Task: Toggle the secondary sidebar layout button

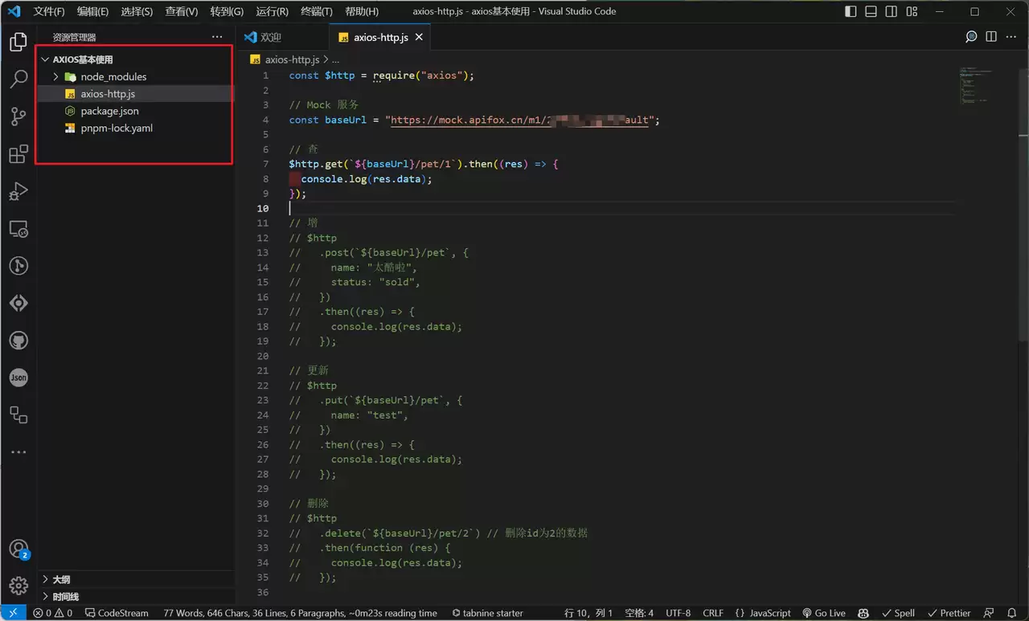Action: tap(892, 11)
